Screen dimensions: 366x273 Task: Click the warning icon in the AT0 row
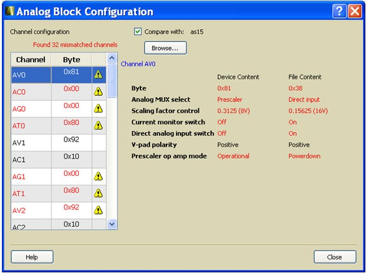pos(98,126)
